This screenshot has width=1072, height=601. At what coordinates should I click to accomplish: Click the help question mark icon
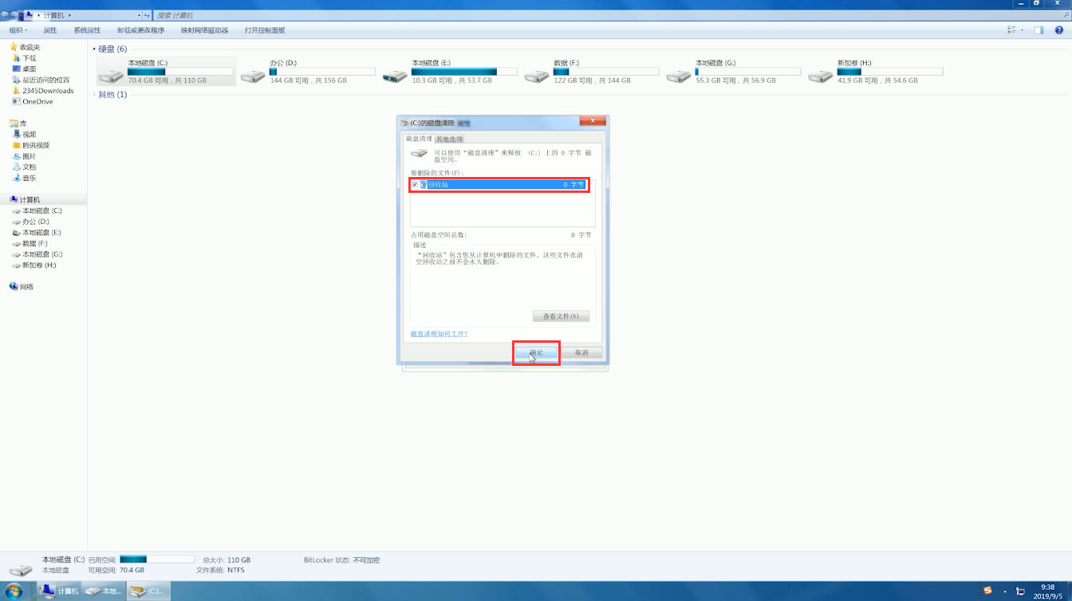[x=1060, y=30]
